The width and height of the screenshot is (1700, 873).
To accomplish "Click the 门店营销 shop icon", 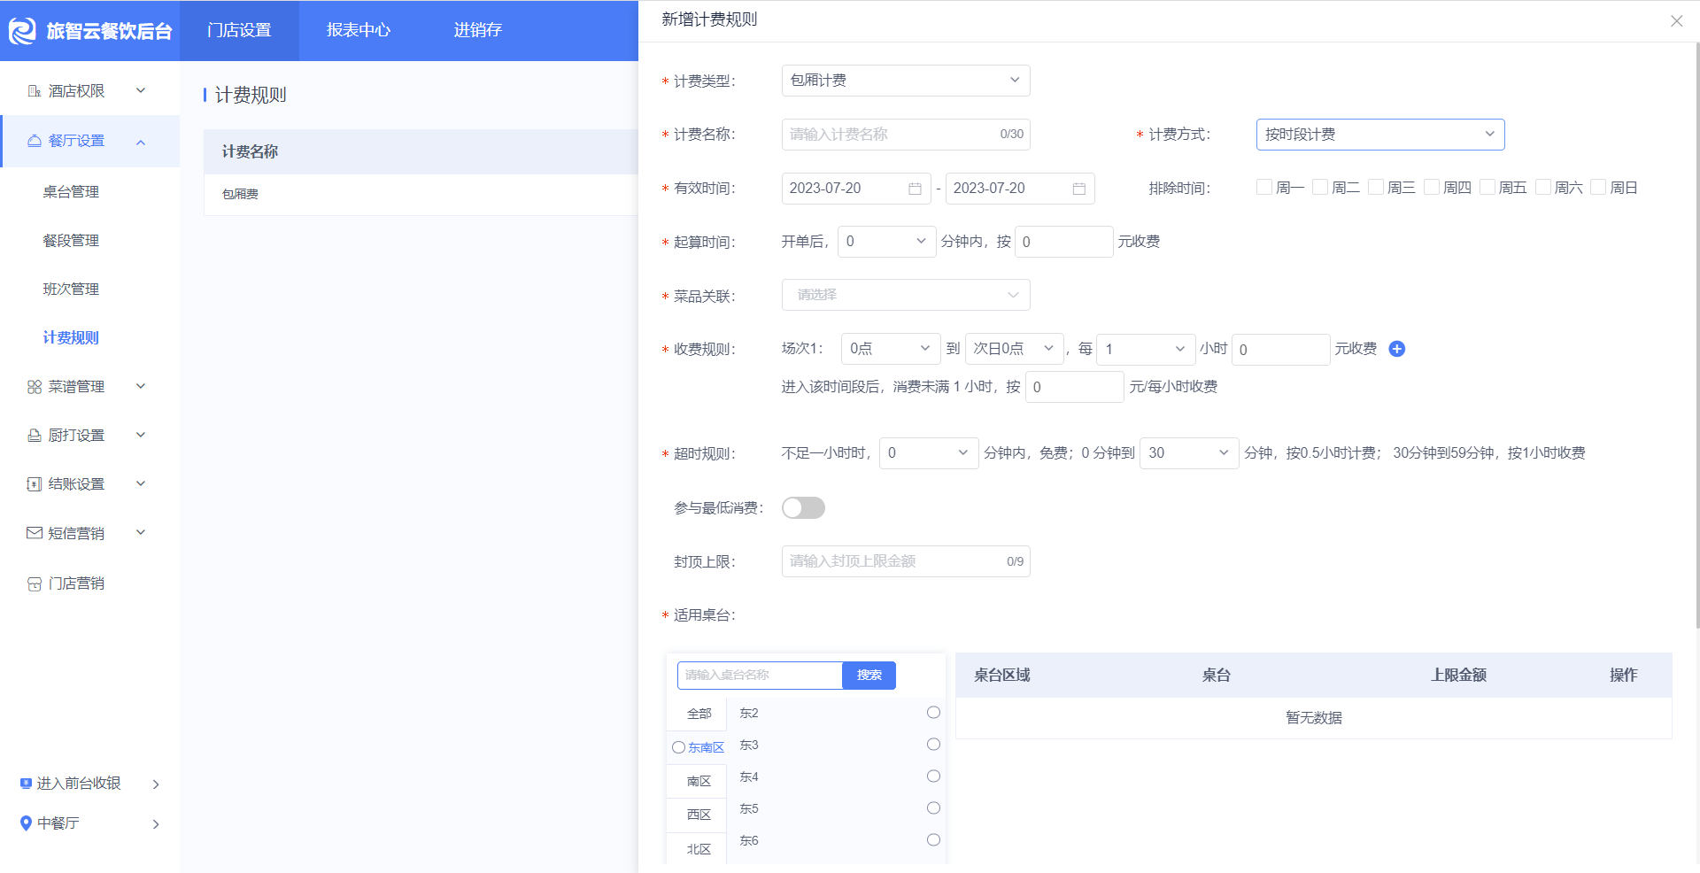I will coord(35,583).
